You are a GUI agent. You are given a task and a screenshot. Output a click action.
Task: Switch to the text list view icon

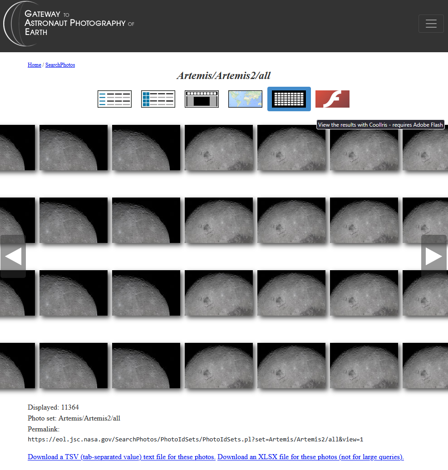click(x=114, y=99)
